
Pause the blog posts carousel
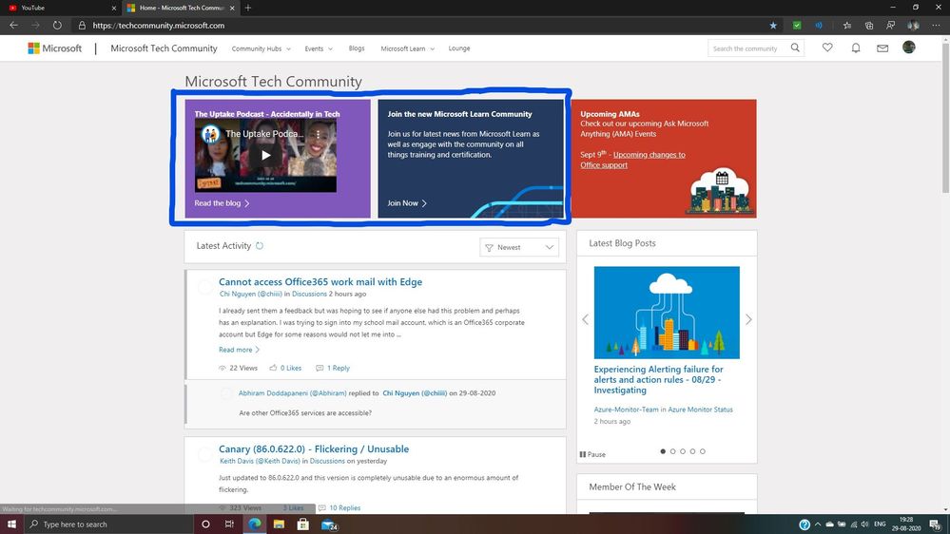[x=592, y=454]
